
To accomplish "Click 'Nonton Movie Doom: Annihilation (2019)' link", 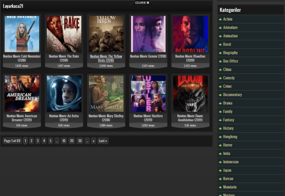I will (190, 118).
